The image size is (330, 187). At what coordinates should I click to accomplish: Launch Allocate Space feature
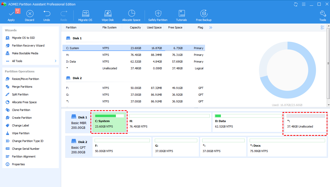pos(131,15)
